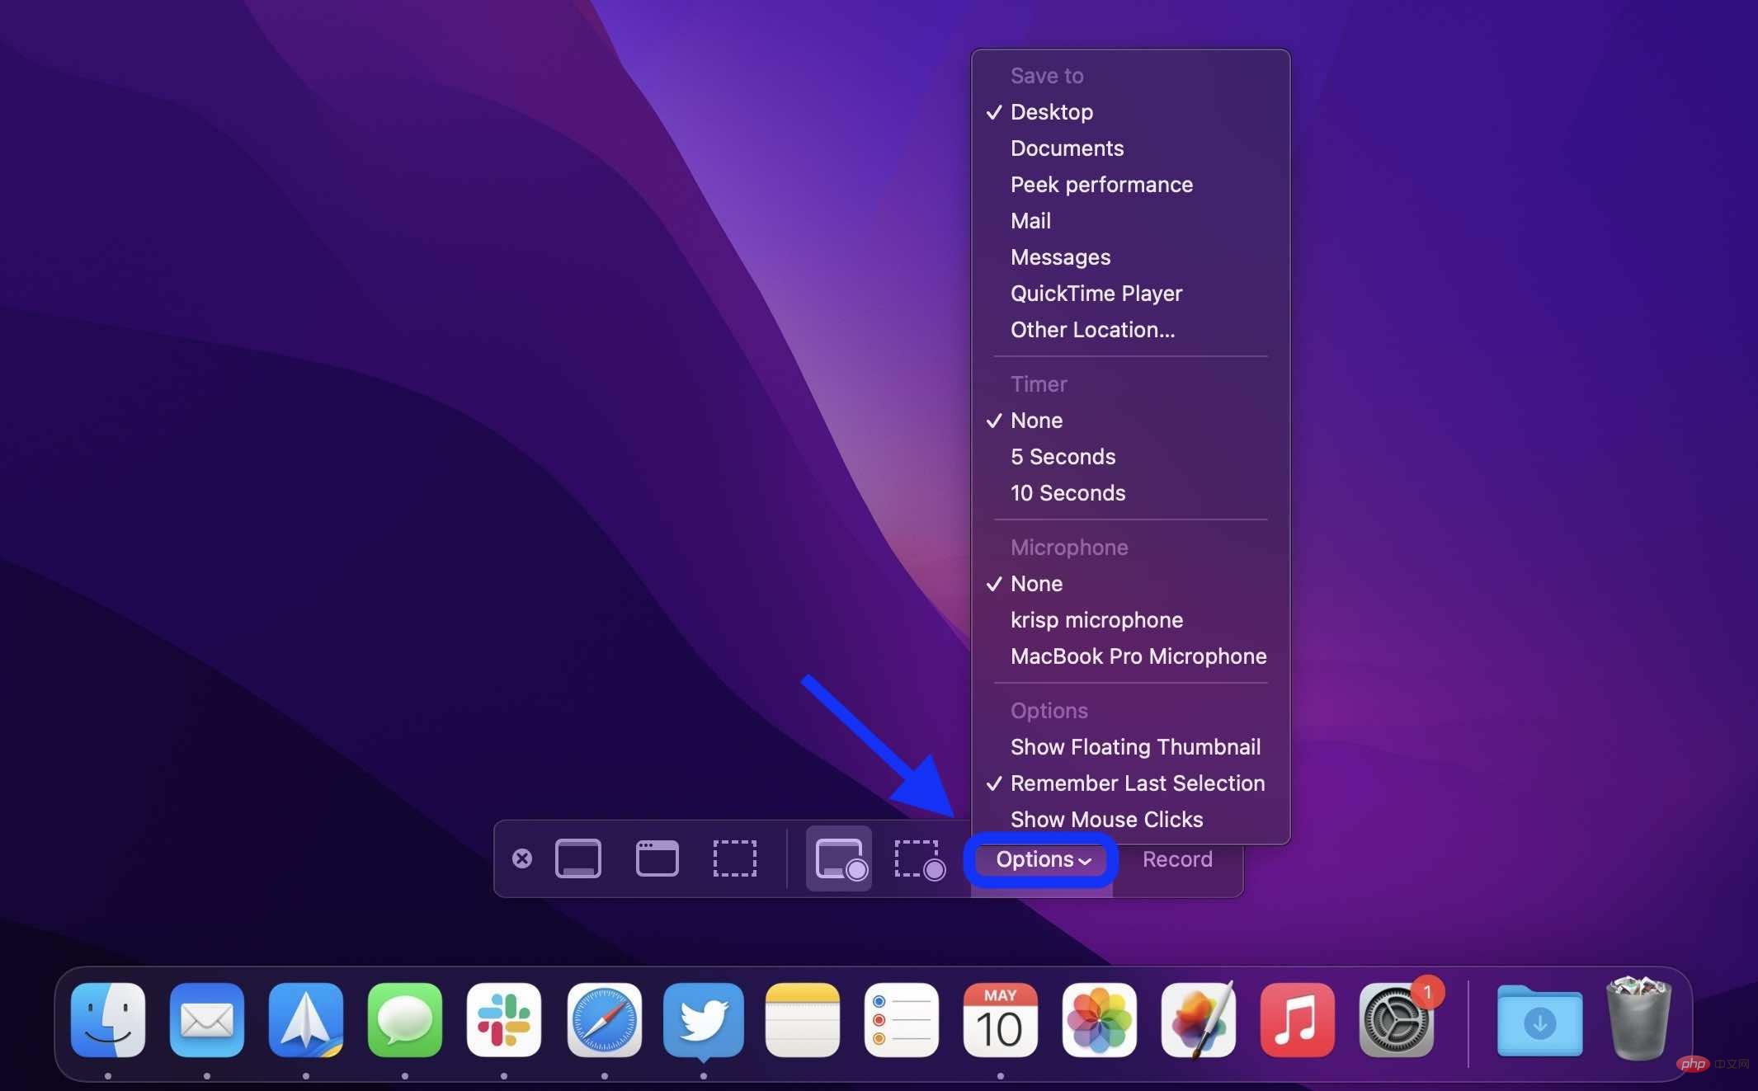Select the capture entire screen icon
Viewport: 1758px width, 1091px height.
click(577, 858)
